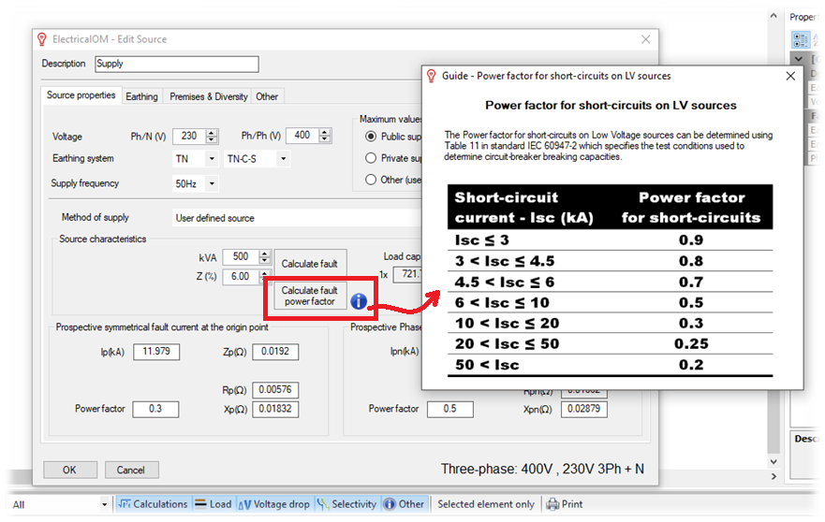Adjust the kVA value spinner
The width and height of the screenshot is (825, 522).
click(265, 256)
